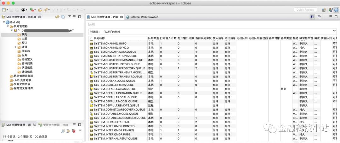The height and width of the screenshot is (143, 340).
Task: Select the 预订 folder in navigator
Action: pos(22,43)
